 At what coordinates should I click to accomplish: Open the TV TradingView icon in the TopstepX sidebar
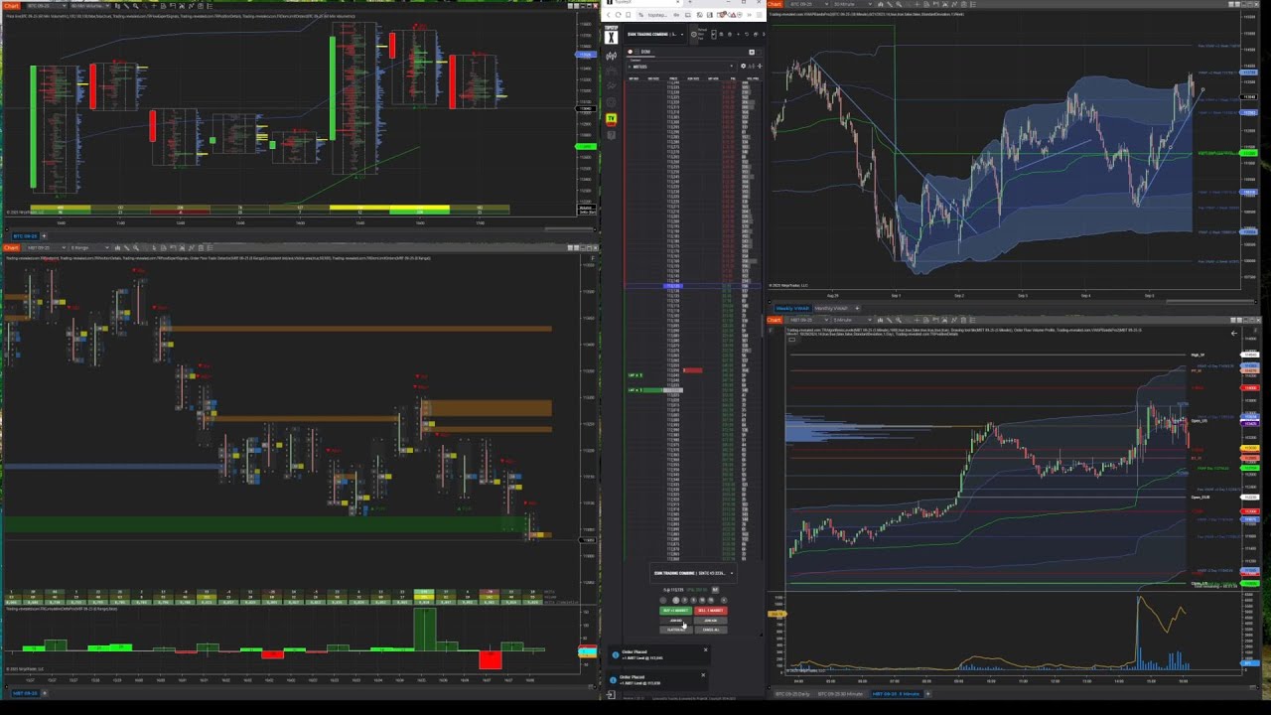612,119
